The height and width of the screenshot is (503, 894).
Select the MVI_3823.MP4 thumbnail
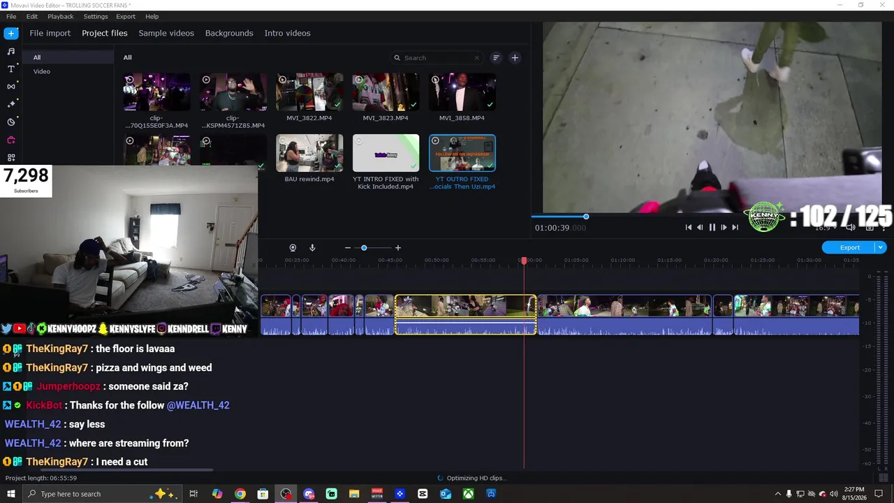[x=386, y=92]
